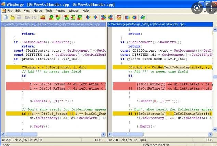Open the Plugins menu

click(x=60, y=11)
